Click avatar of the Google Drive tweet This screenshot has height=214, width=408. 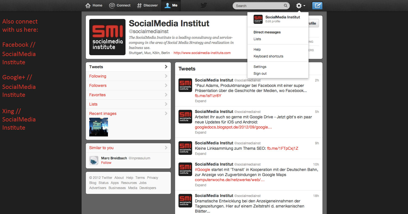coord(185,117)
